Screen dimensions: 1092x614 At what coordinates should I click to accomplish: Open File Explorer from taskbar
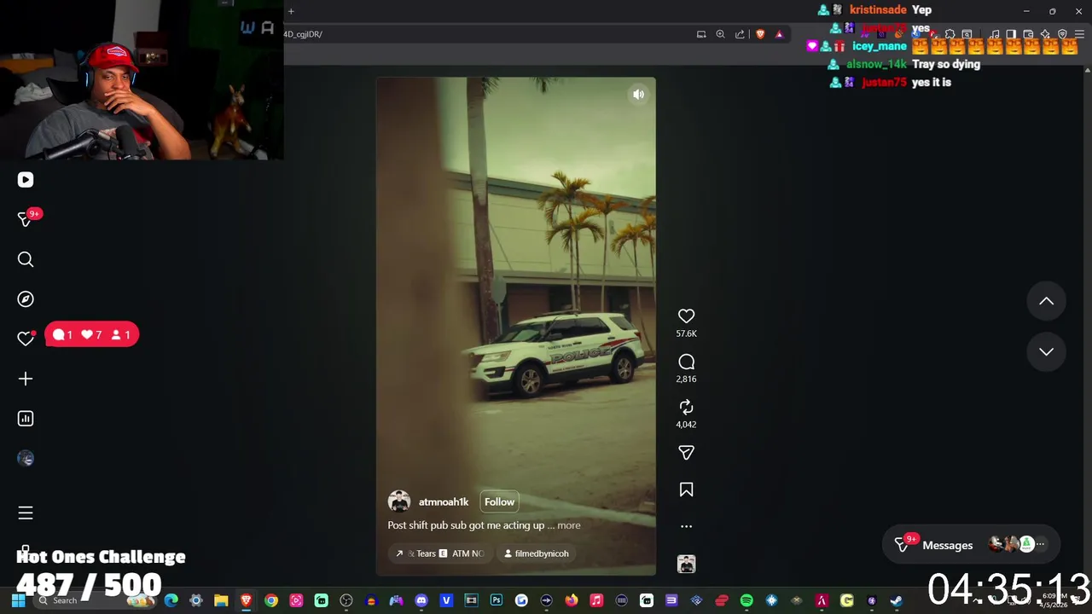221,600
